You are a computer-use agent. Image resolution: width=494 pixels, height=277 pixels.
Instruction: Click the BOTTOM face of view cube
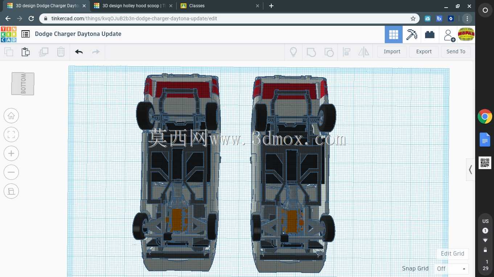point(23,84)
